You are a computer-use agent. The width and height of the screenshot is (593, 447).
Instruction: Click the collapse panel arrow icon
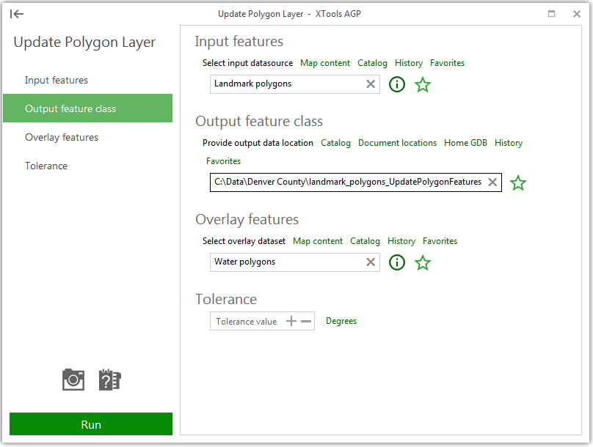(18, 14)
